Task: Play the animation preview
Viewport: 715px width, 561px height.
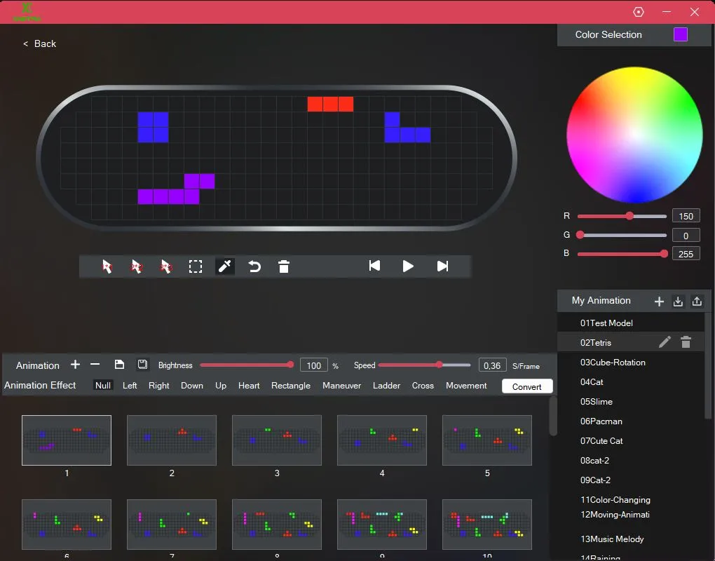Action: [408, 266]
